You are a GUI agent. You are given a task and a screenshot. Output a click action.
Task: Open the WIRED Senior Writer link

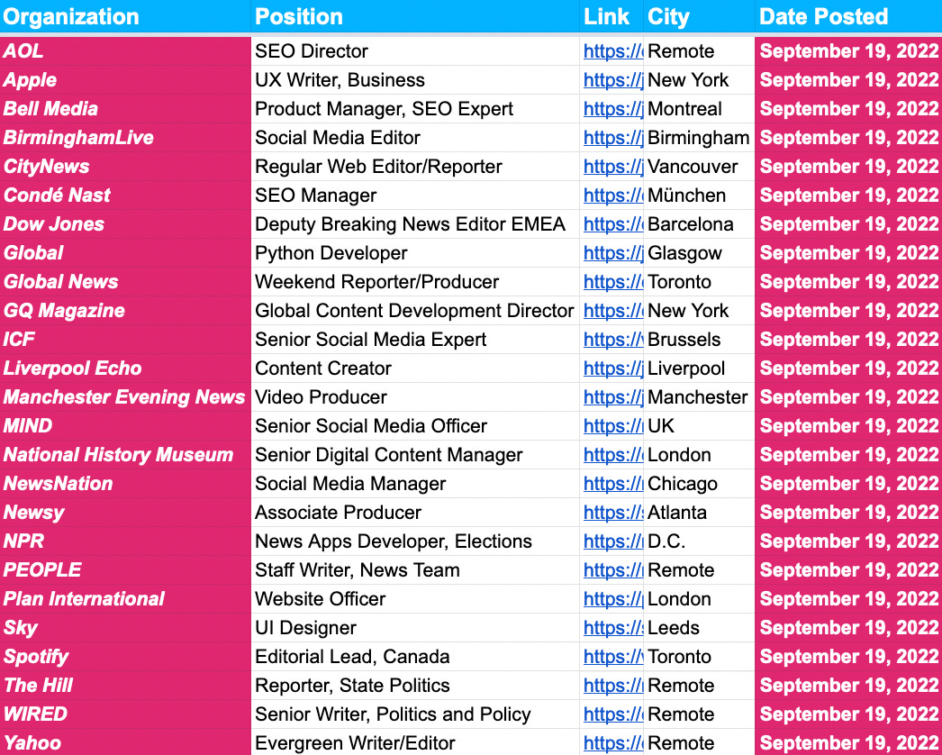pyautogui.click(x=612, y=714)
